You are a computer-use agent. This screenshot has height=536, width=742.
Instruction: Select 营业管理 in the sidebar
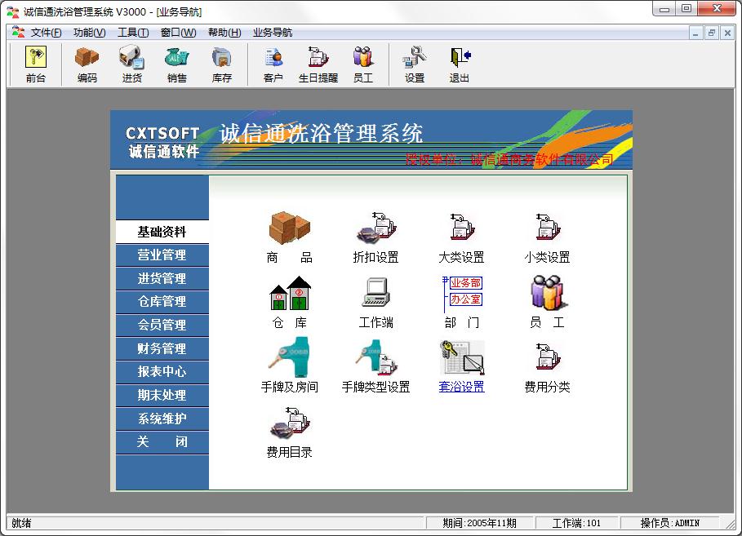pos(162,255)
